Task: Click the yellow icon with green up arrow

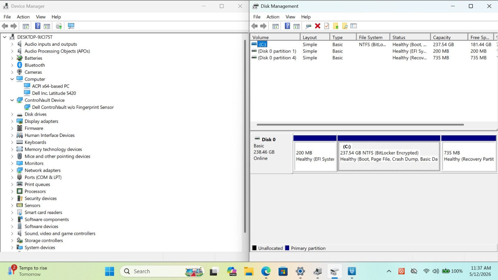Action: pos(336,26)
